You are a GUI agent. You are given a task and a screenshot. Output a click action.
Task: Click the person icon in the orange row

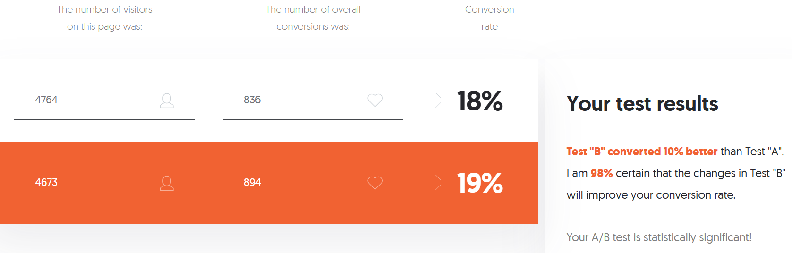(167, 183)
